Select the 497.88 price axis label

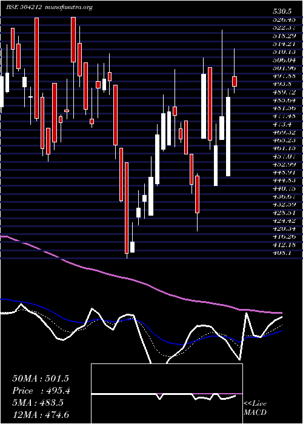(x=284, y=76)
